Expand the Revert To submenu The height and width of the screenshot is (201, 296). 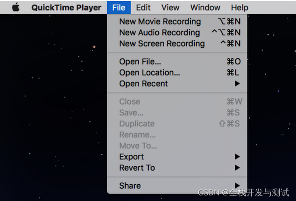177,167
